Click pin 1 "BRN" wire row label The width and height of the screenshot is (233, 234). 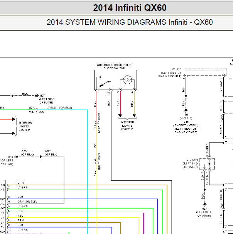20,183
